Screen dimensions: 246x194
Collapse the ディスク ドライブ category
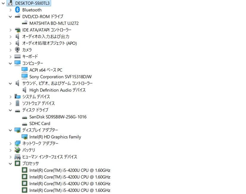coord(10,110)
